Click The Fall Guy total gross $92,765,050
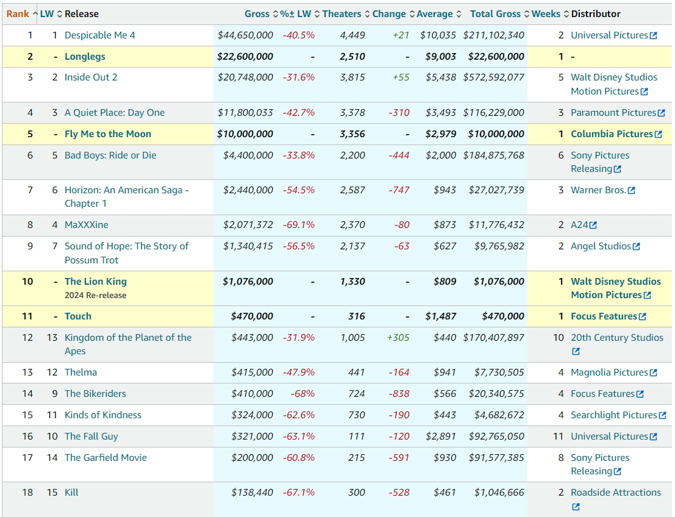The height and width of the screenshot is (517, 675). pyautogui.click(x=496, y=437)
